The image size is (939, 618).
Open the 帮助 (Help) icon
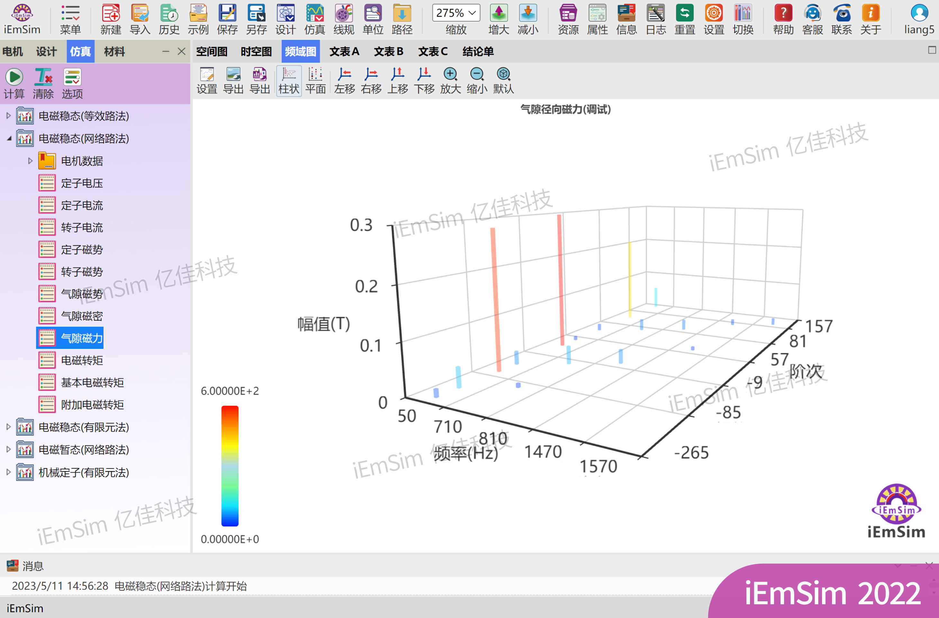pos(783,19)
